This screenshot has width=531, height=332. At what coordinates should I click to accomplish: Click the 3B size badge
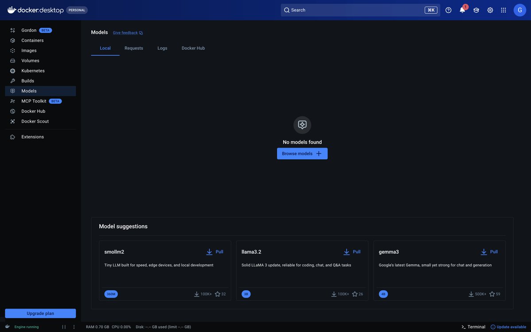(x=246, y=294)
